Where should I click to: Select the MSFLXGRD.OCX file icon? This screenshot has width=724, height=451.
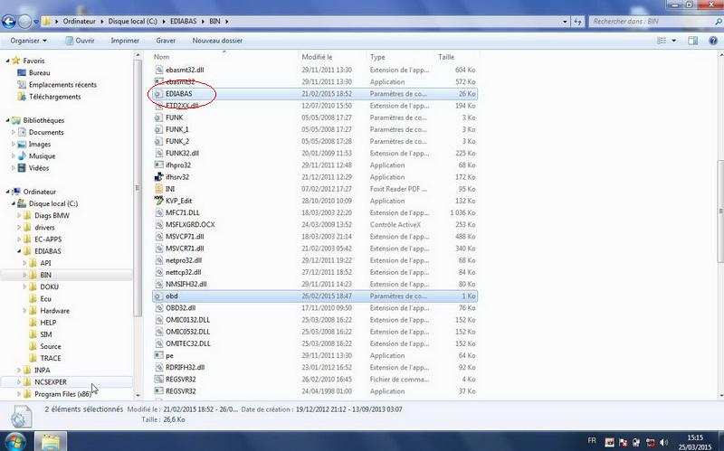[158, 224]
